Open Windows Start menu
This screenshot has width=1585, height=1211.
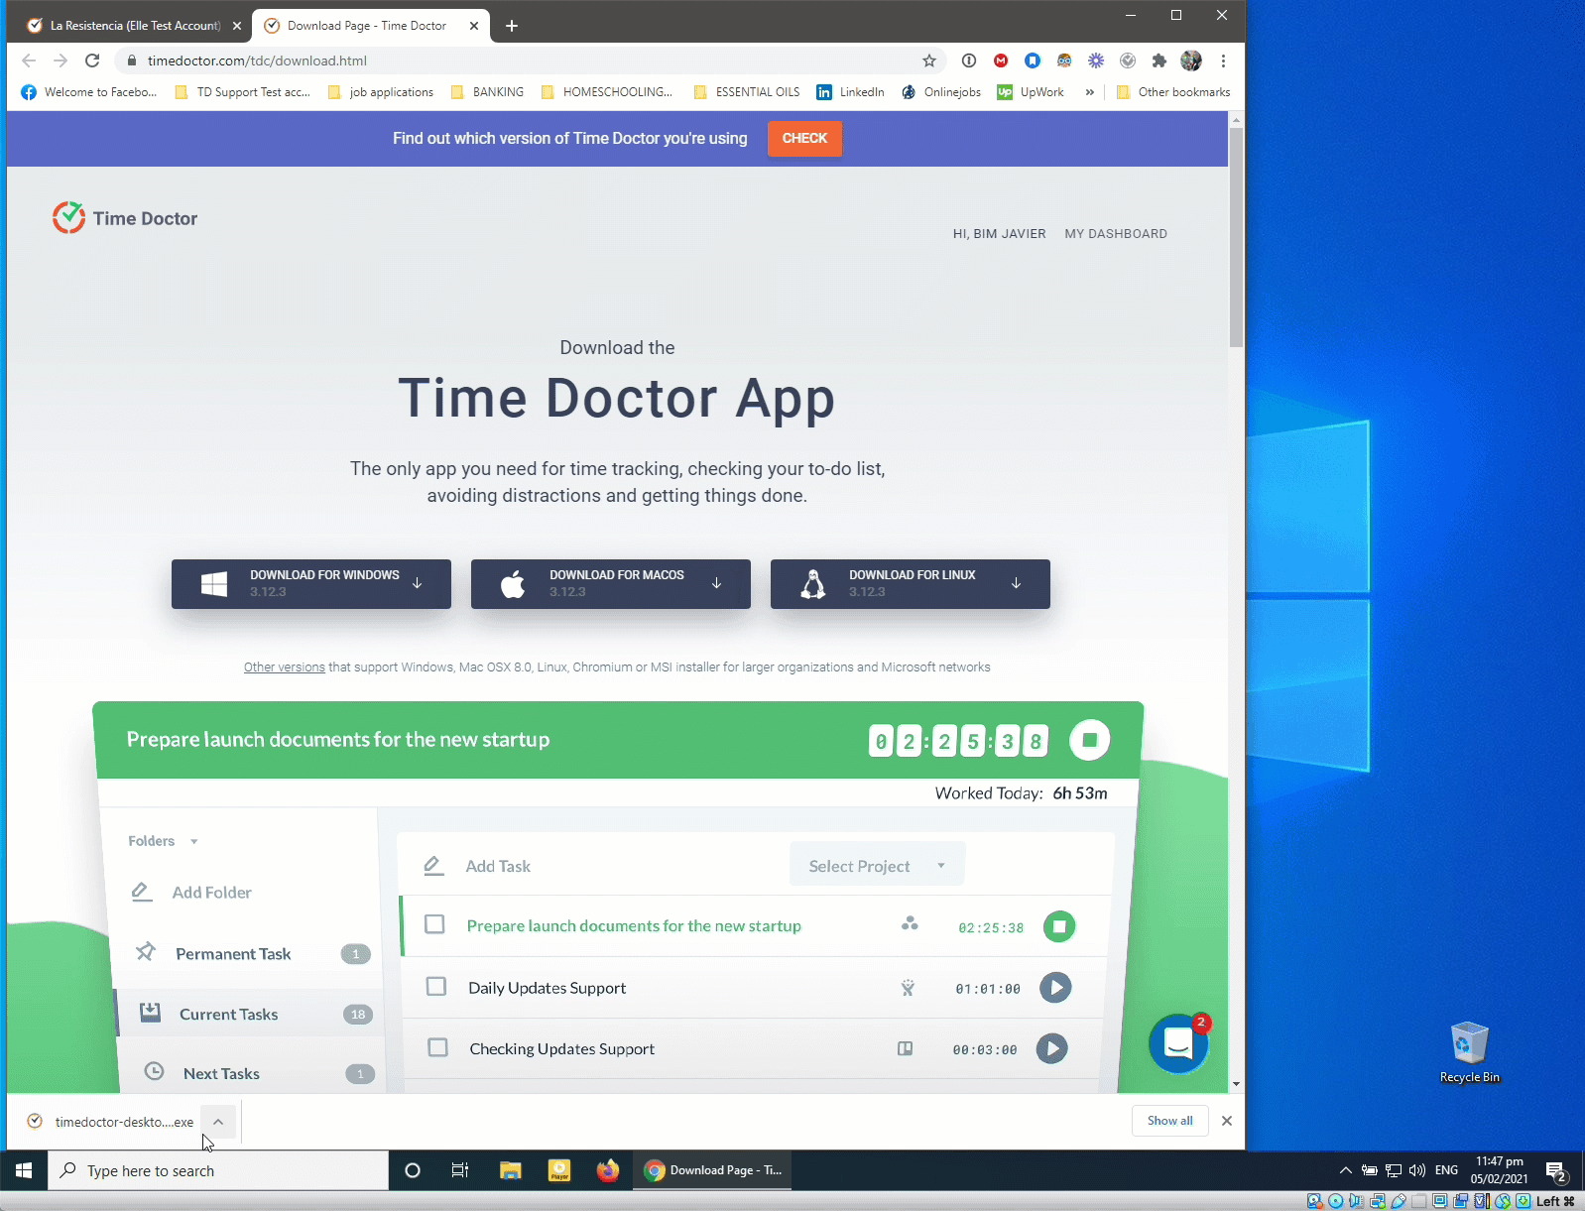click(24, 1170)
